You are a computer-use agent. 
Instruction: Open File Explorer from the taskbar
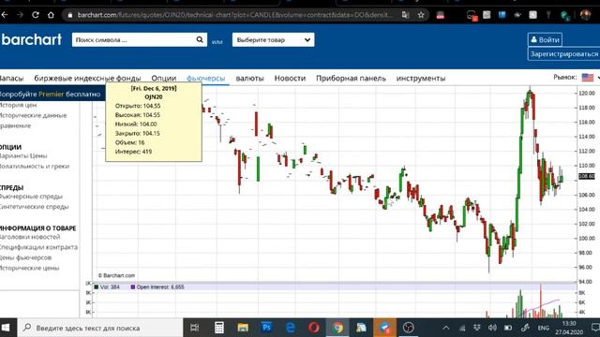point(243,328)
